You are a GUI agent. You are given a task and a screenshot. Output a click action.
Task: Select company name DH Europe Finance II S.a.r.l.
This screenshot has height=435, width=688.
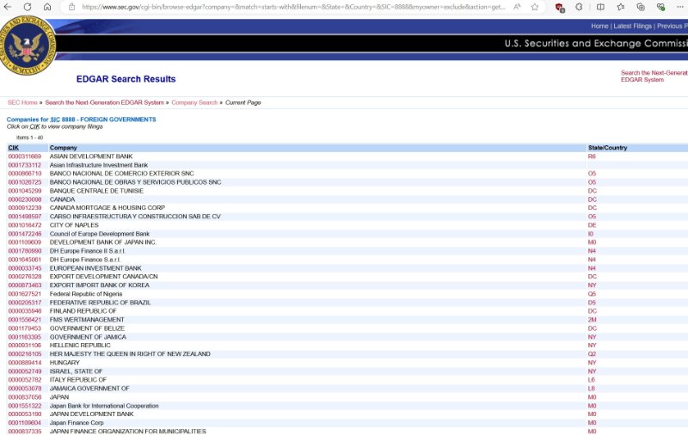coord(88,251)
